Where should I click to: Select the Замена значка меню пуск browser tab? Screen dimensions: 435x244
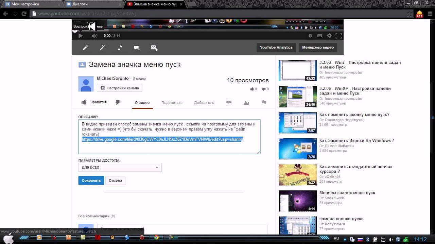(156, 4)
